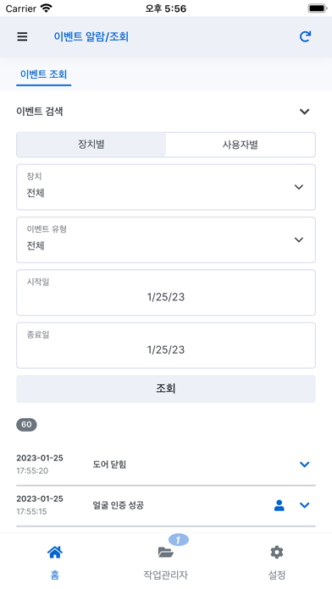The image size is (332, 589).
Task: Tap the notification badge showing 1
Action: pos(178,540)
